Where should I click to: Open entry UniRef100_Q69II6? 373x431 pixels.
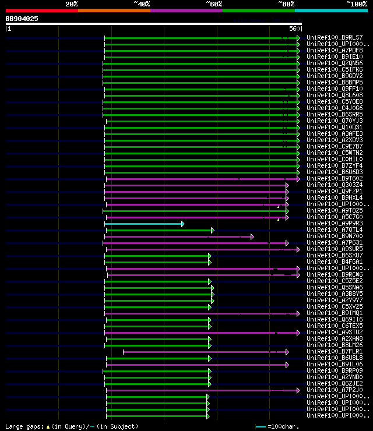[x=335, y=319]
